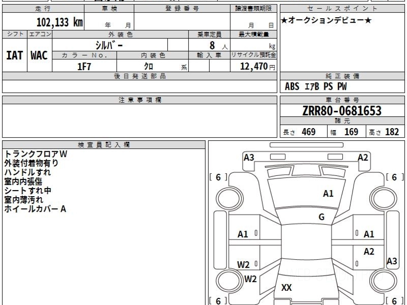Click the 後日発送部品 header bar

pos(140,76)
